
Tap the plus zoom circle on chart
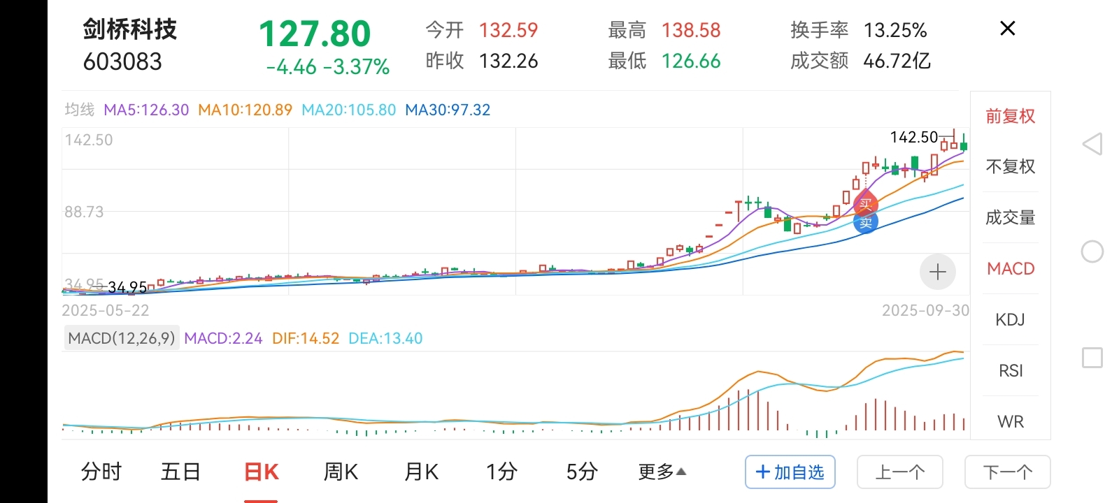coord(938,272)
